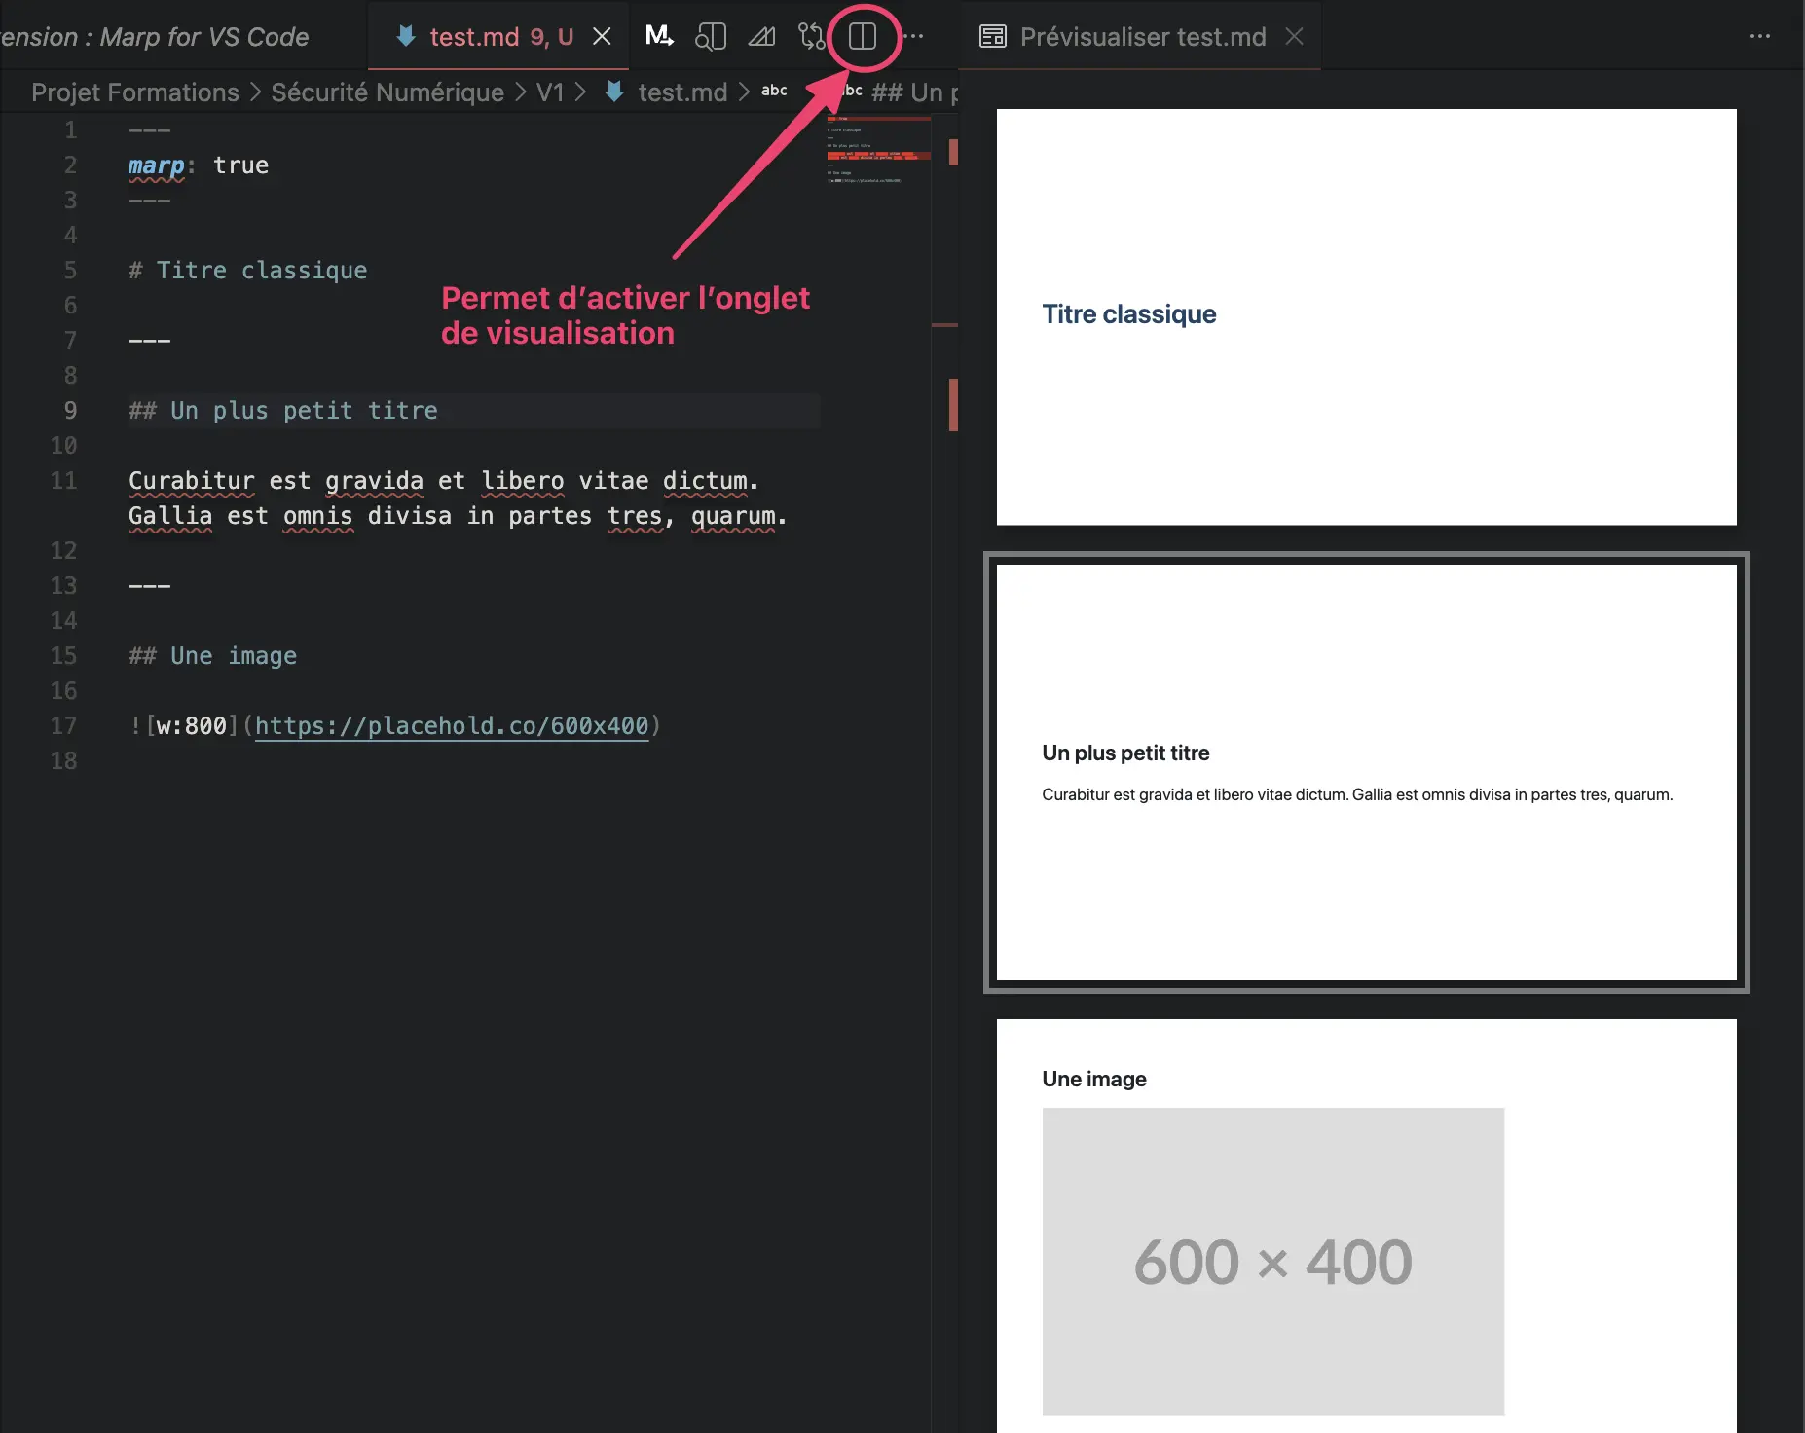Image resolution: width=1805 pixels, height=1433 pixels.
Task: Switch to the test.md editor tab
Action: [474, 36]
